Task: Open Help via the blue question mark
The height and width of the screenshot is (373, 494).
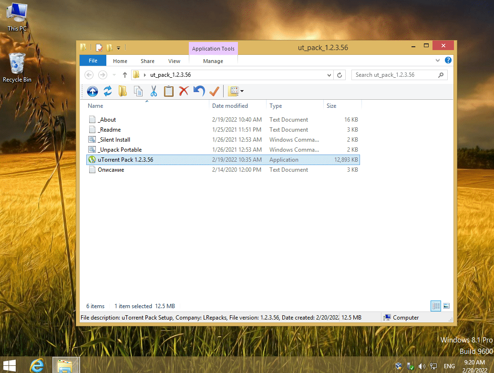Action: (448, 60)
